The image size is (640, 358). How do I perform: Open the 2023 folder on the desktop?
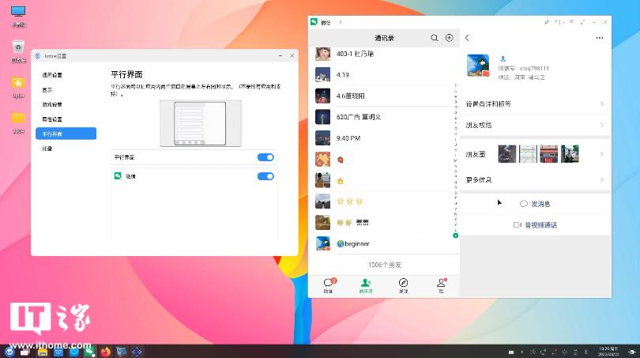point(18,122)
